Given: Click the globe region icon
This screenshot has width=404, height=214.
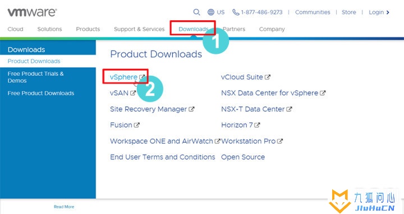Looking at the screenshot, I should [x=211, y=12].
